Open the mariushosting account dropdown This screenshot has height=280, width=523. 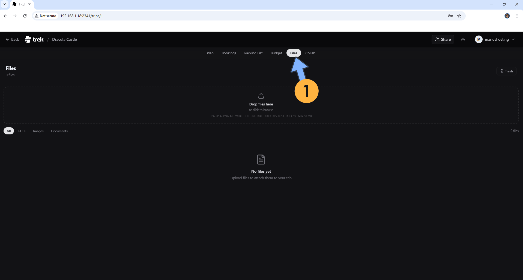[495, 39]
